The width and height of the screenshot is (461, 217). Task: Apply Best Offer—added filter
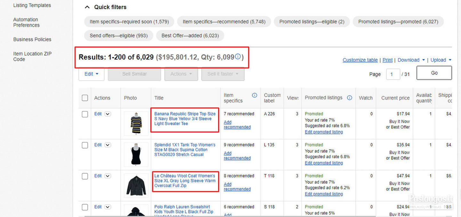click(190, 35)
